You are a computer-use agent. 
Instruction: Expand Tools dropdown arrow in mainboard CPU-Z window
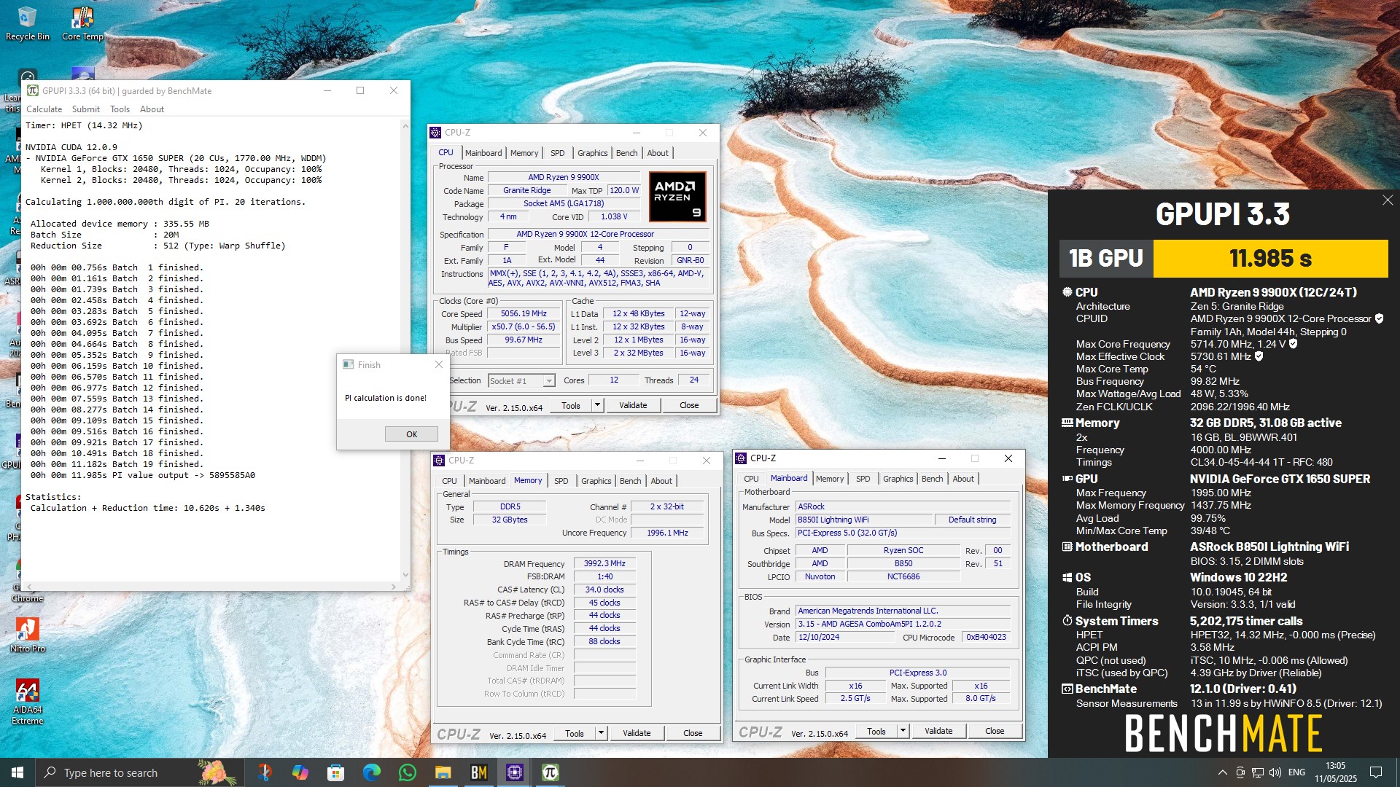pyautogui.click(x=903, y=731)
